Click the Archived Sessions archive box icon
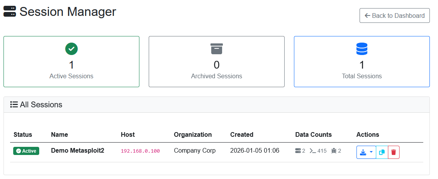The image size is (438, 179). [x=217, y=49]
